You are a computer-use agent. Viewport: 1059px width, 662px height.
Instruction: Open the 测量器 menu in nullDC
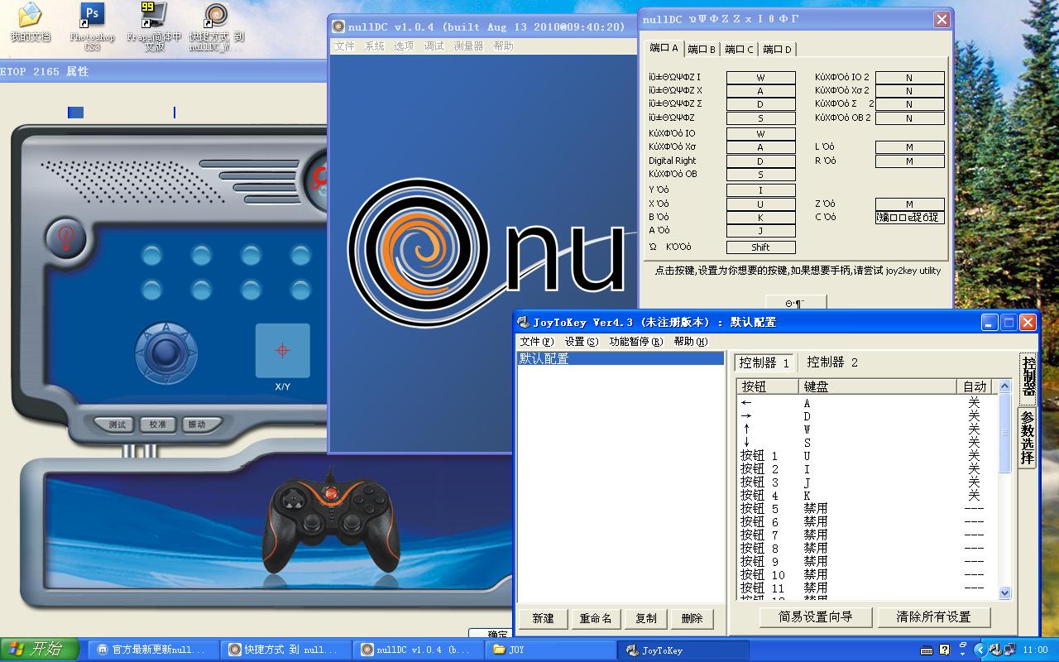click(x=468, y=46)
